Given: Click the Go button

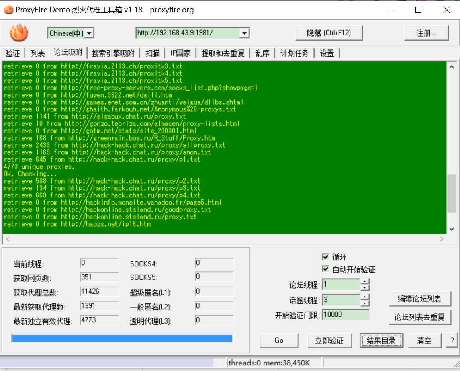Looking at the screenshot, I should point(279,340).
